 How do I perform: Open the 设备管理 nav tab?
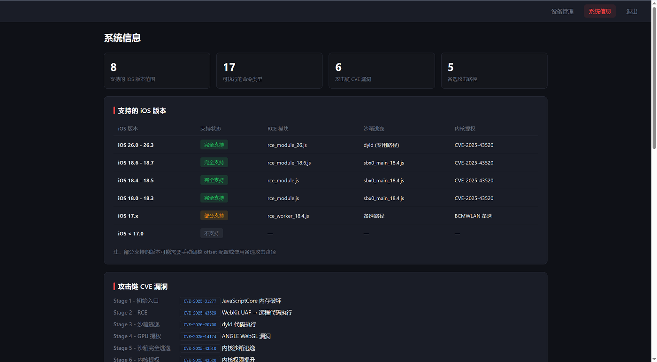pos(562,11)
